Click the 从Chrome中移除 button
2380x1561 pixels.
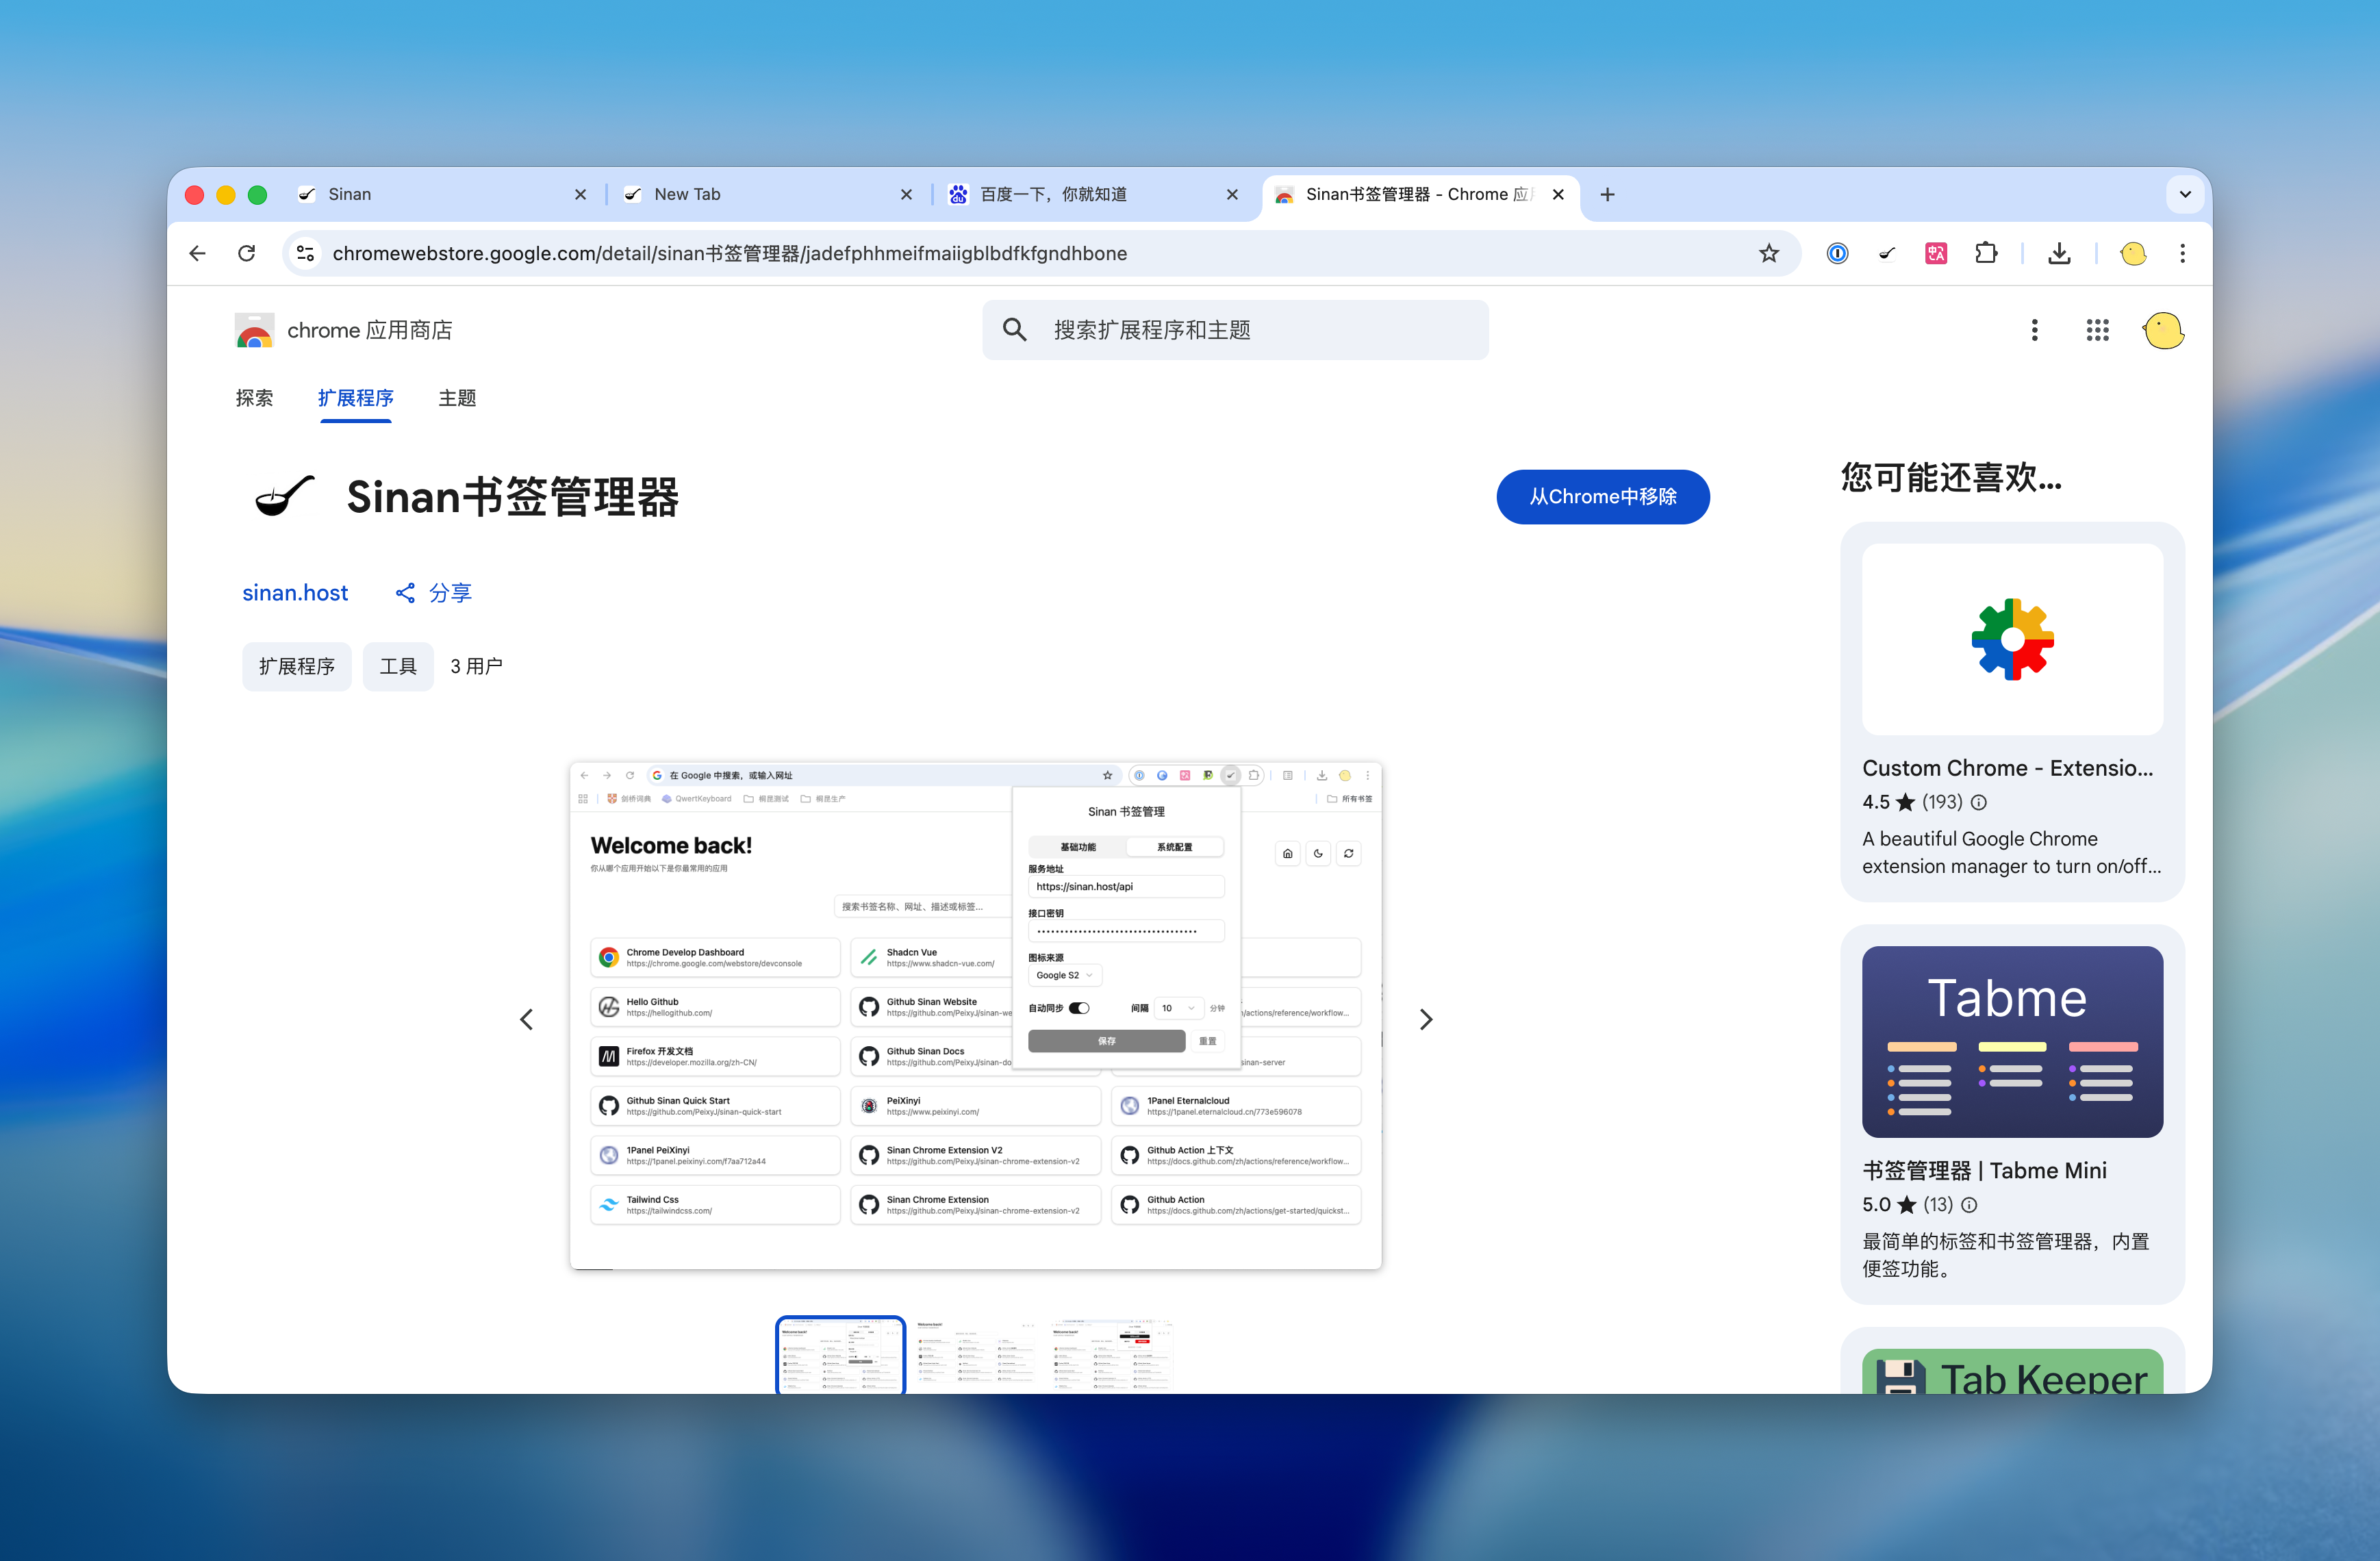pos(1602,496)
